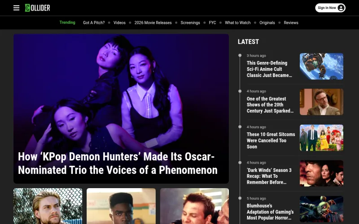Read the Sci-Fi Anime Cult Classic article
The width and height of the screenshot is (359, 224).
pyautogui.click(x=270, y=69)
